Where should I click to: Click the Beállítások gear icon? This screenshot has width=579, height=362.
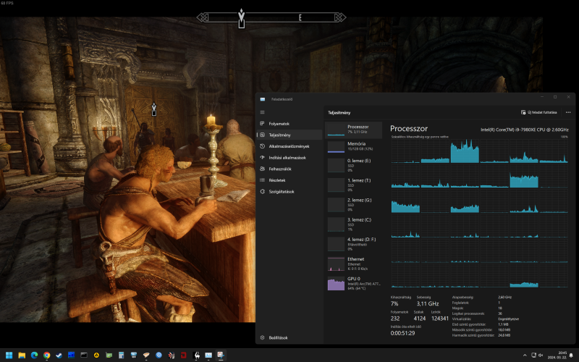262,337
